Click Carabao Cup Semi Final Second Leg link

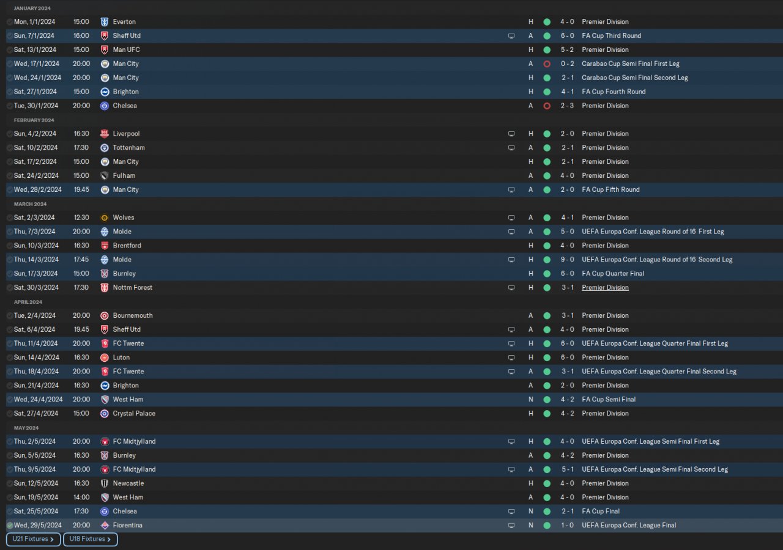coord(635,78)
